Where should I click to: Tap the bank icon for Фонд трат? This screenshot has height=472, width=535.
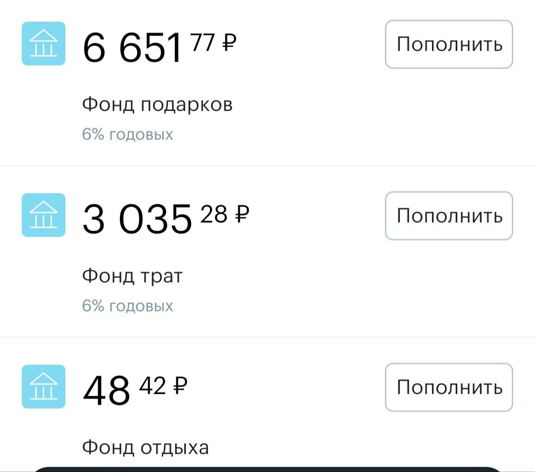point(44,215)
